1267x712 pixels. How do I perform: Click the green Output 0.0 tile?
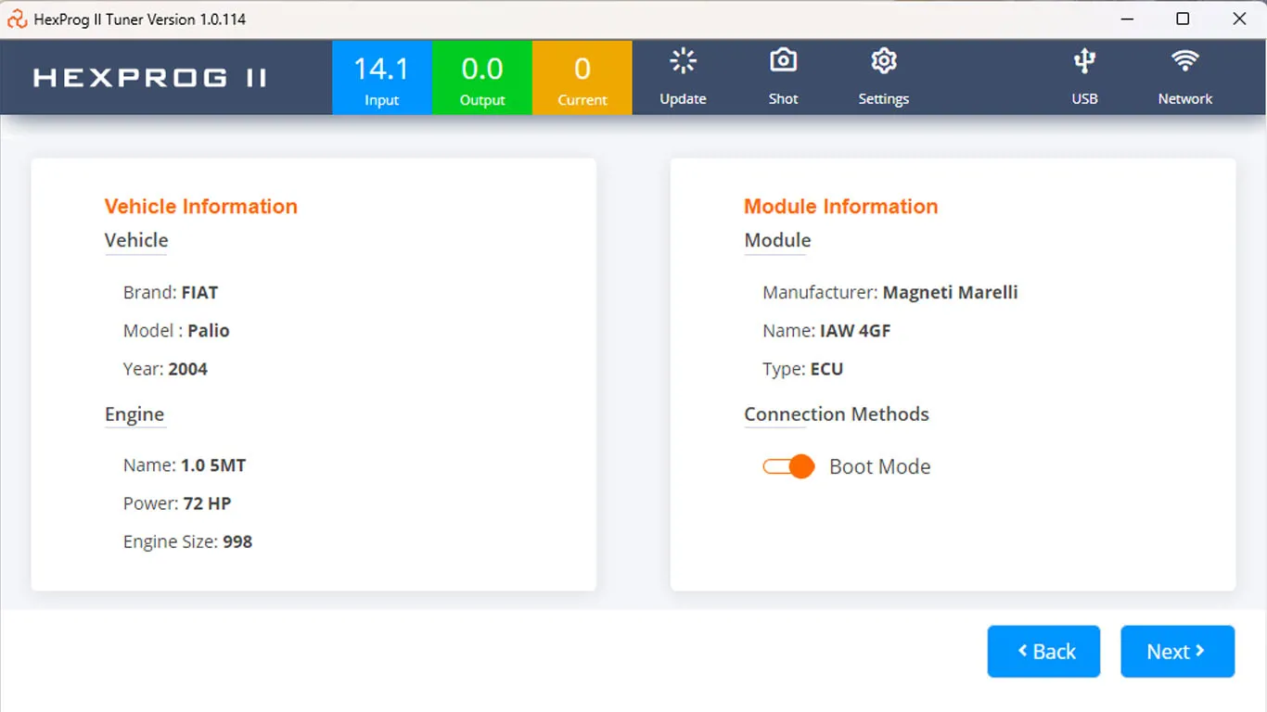[482, 78]
